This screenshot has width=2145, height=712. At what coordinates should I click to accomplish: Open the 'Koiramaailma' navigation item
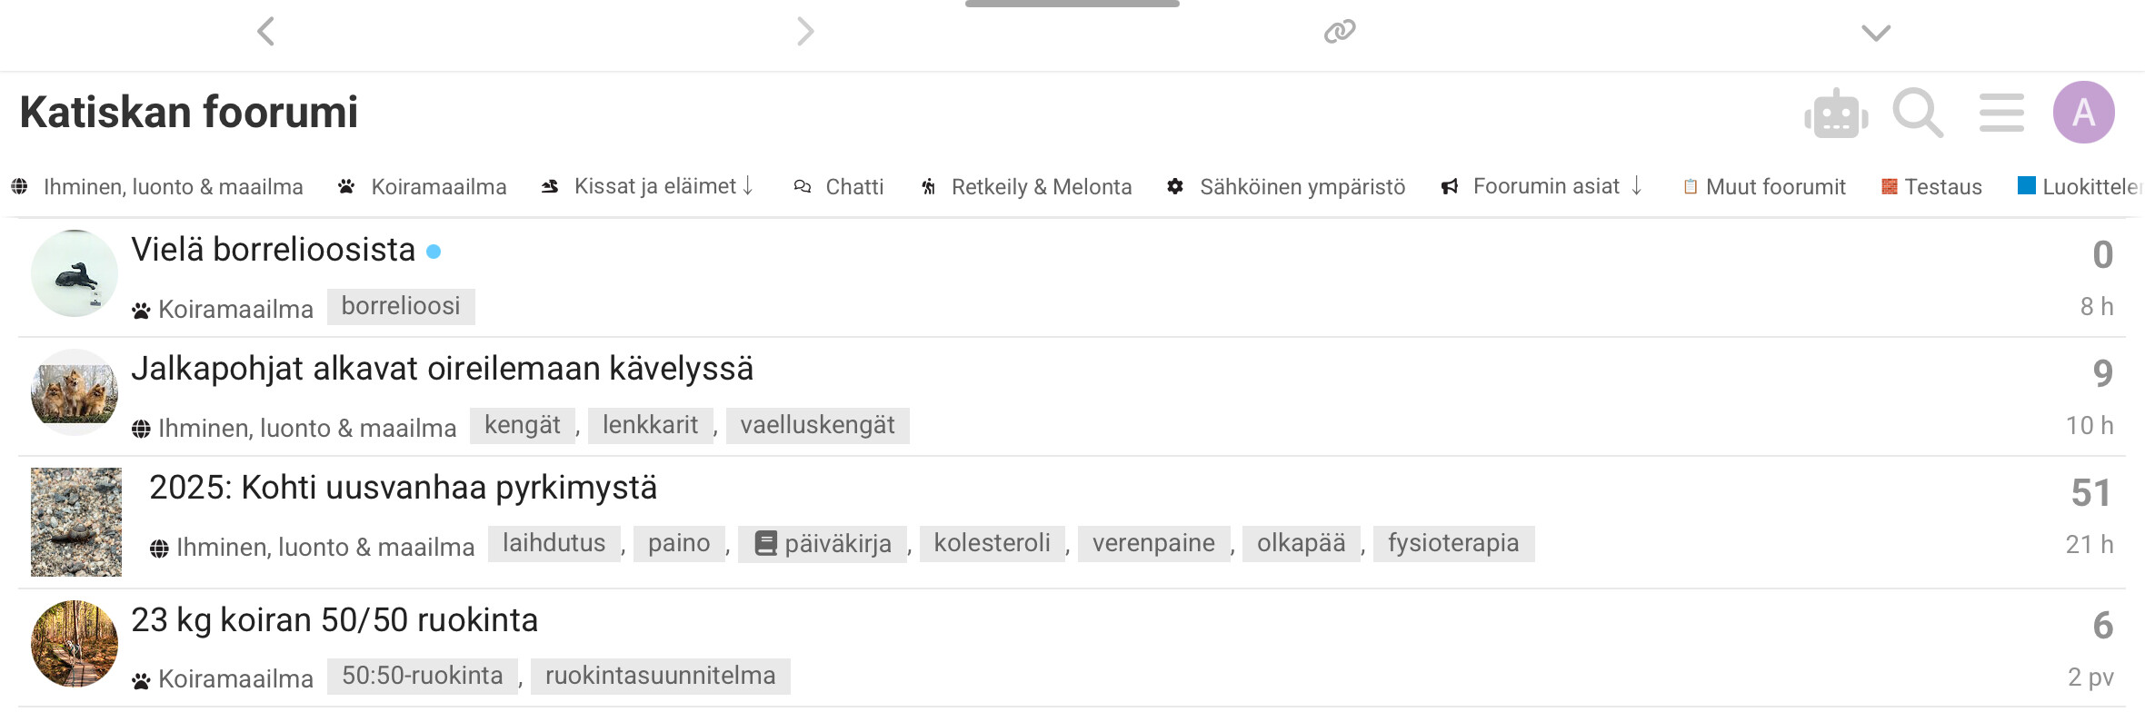[x=437, y=187]
